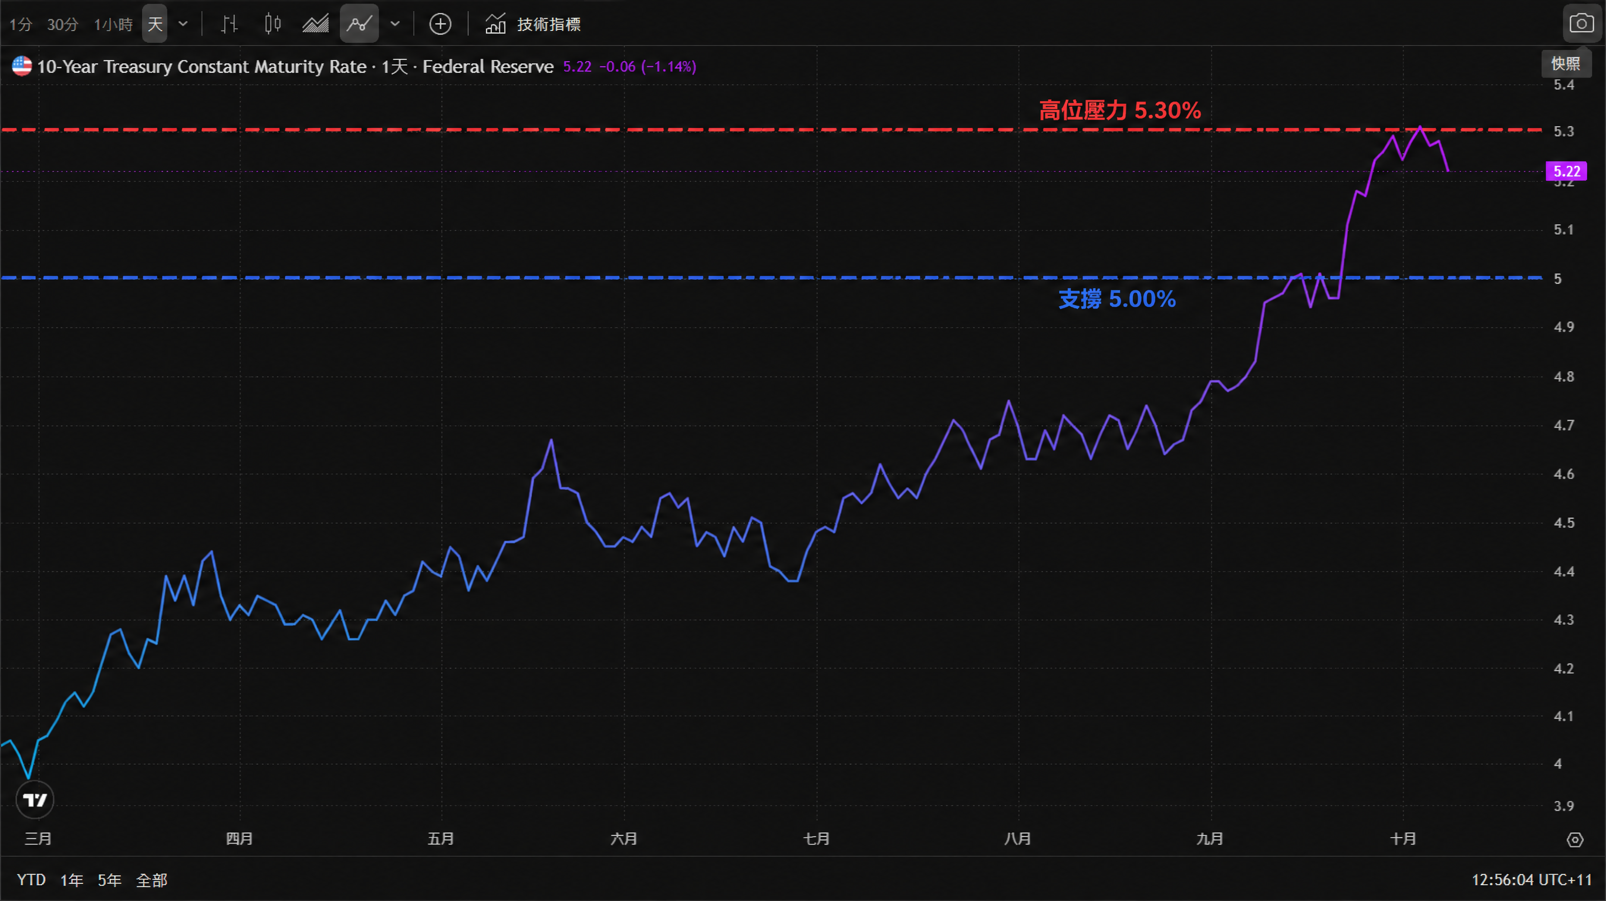The image size is (1606, 901).
Task: Select the 1分 time interval
Action: point(21,24)
